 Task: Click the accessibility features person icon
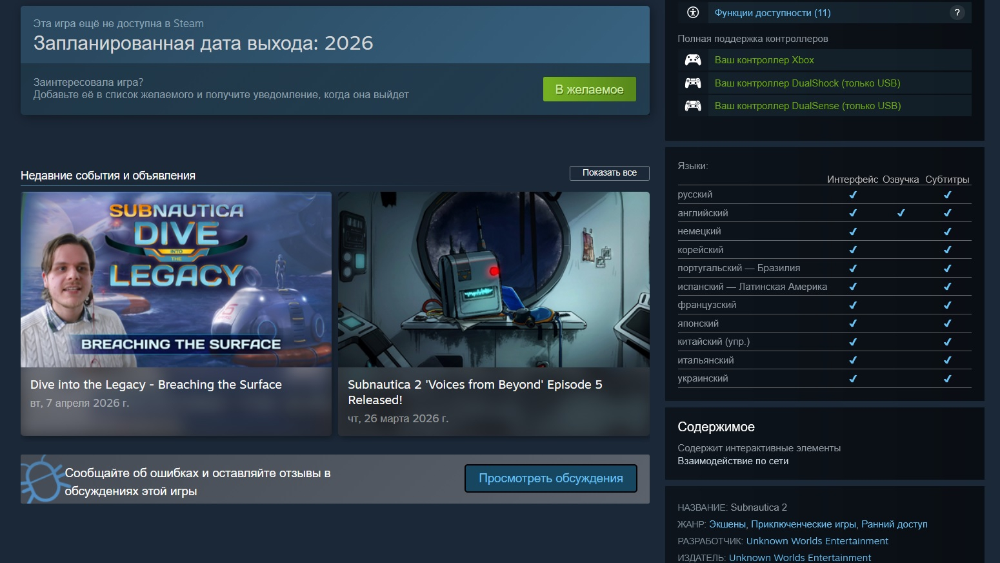pos(693,12)
